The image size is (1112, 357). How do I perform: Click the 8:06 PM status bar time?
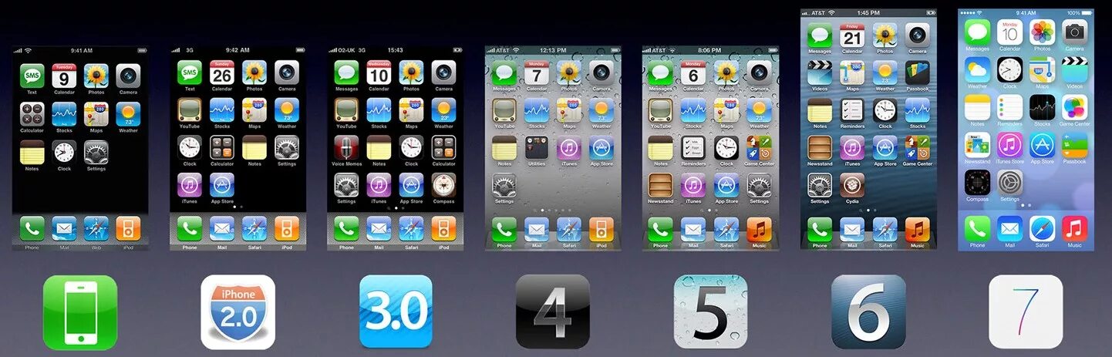[x=709, y=50]
